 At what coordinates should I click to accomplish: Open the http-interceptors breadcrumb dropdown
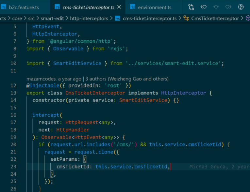89,19
